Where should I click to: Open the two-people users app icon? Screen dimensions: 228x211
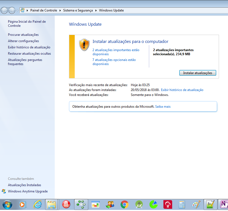coord(110,205)
